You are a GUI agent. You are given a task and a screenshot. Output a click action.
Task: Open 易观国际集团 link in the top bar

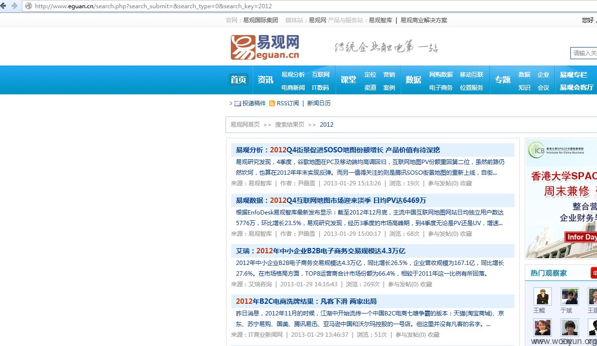[260, 20]
